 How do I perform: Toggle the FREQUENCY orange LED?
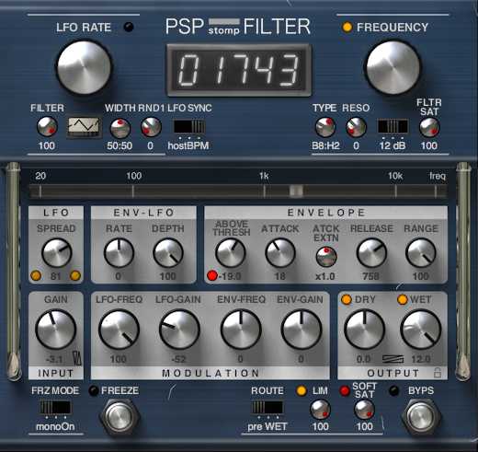(x=347, y=27)
